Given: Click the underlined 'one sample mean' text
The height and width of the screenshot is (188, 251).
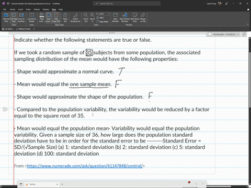Looking at the screenshot, I should [90, 84].
